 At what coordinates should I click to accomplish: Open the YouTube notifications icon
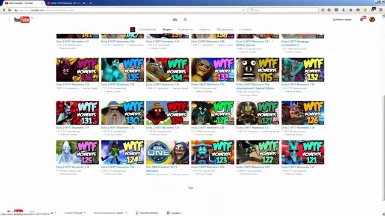pyautogui.click(x=362, y=19)
